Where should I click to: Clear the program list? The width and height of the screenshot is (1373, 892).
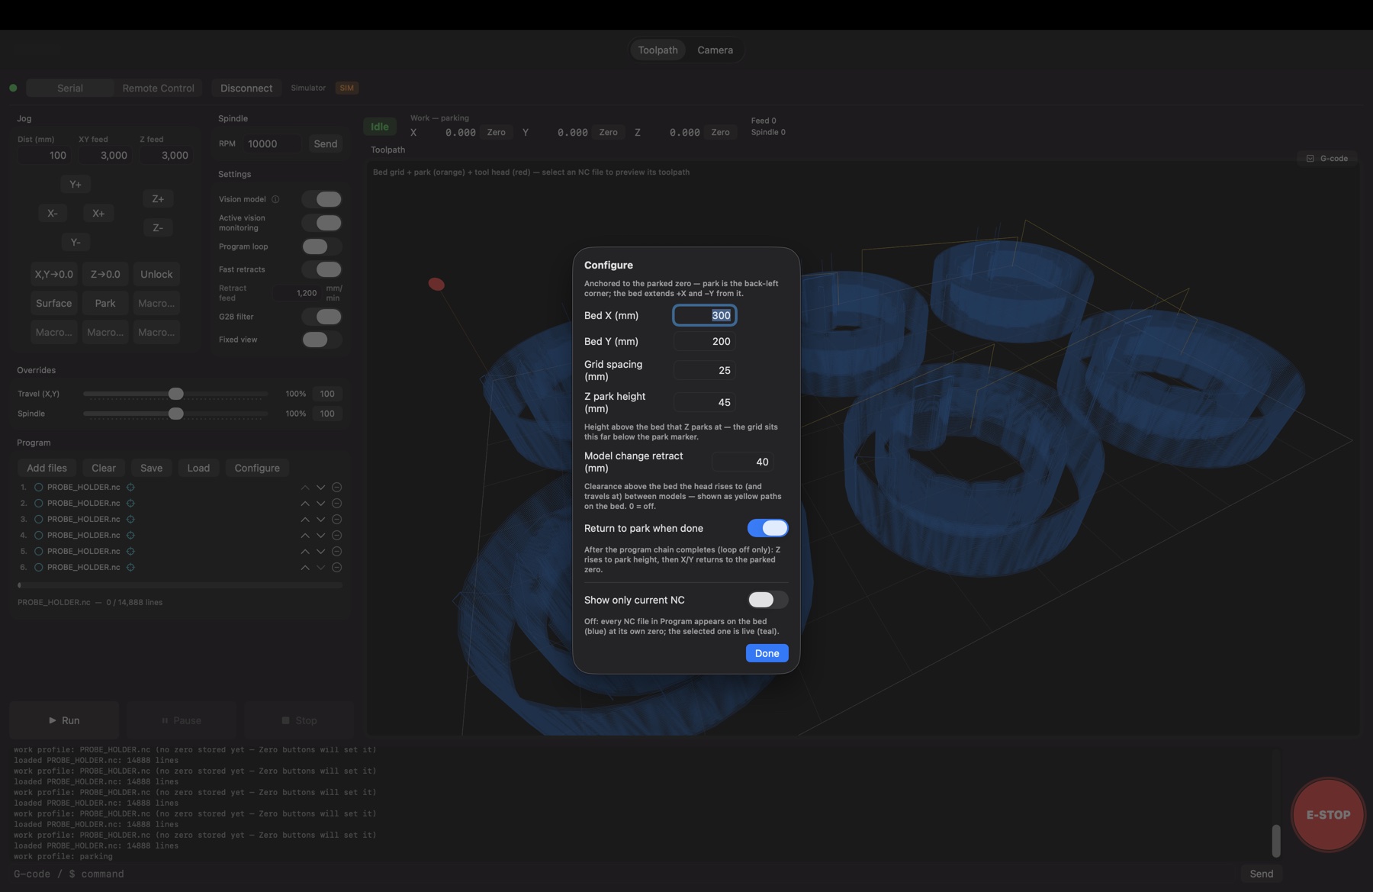point(104,468)
